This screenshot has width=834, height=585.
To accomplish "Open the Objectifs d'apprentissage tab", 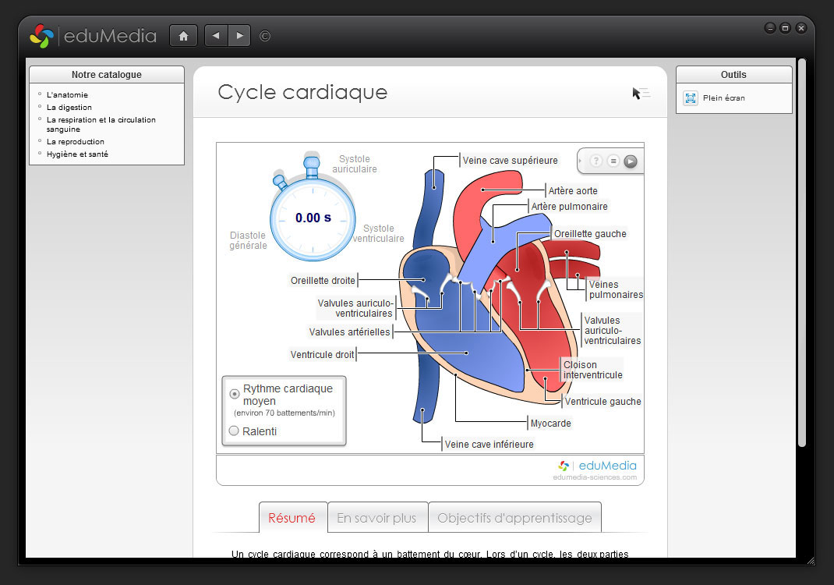I will 514,518.
